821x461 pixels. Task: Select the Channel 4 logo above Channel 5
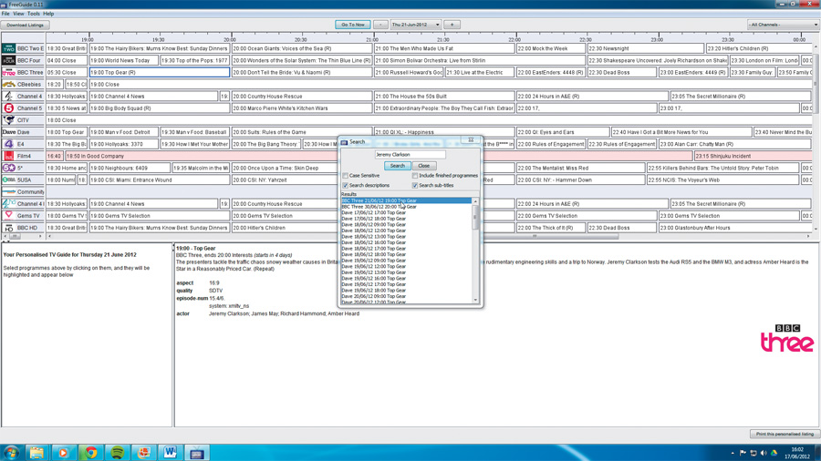tap(8, 97)
